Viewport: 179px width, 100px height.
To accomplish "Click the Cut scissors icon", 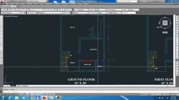I will 22,10.
